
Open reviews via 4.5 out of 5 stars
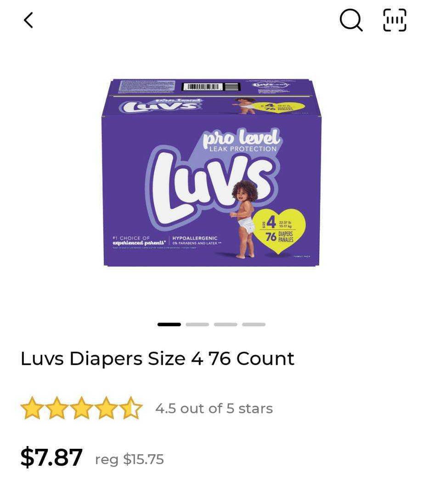[x=214, y=408]
